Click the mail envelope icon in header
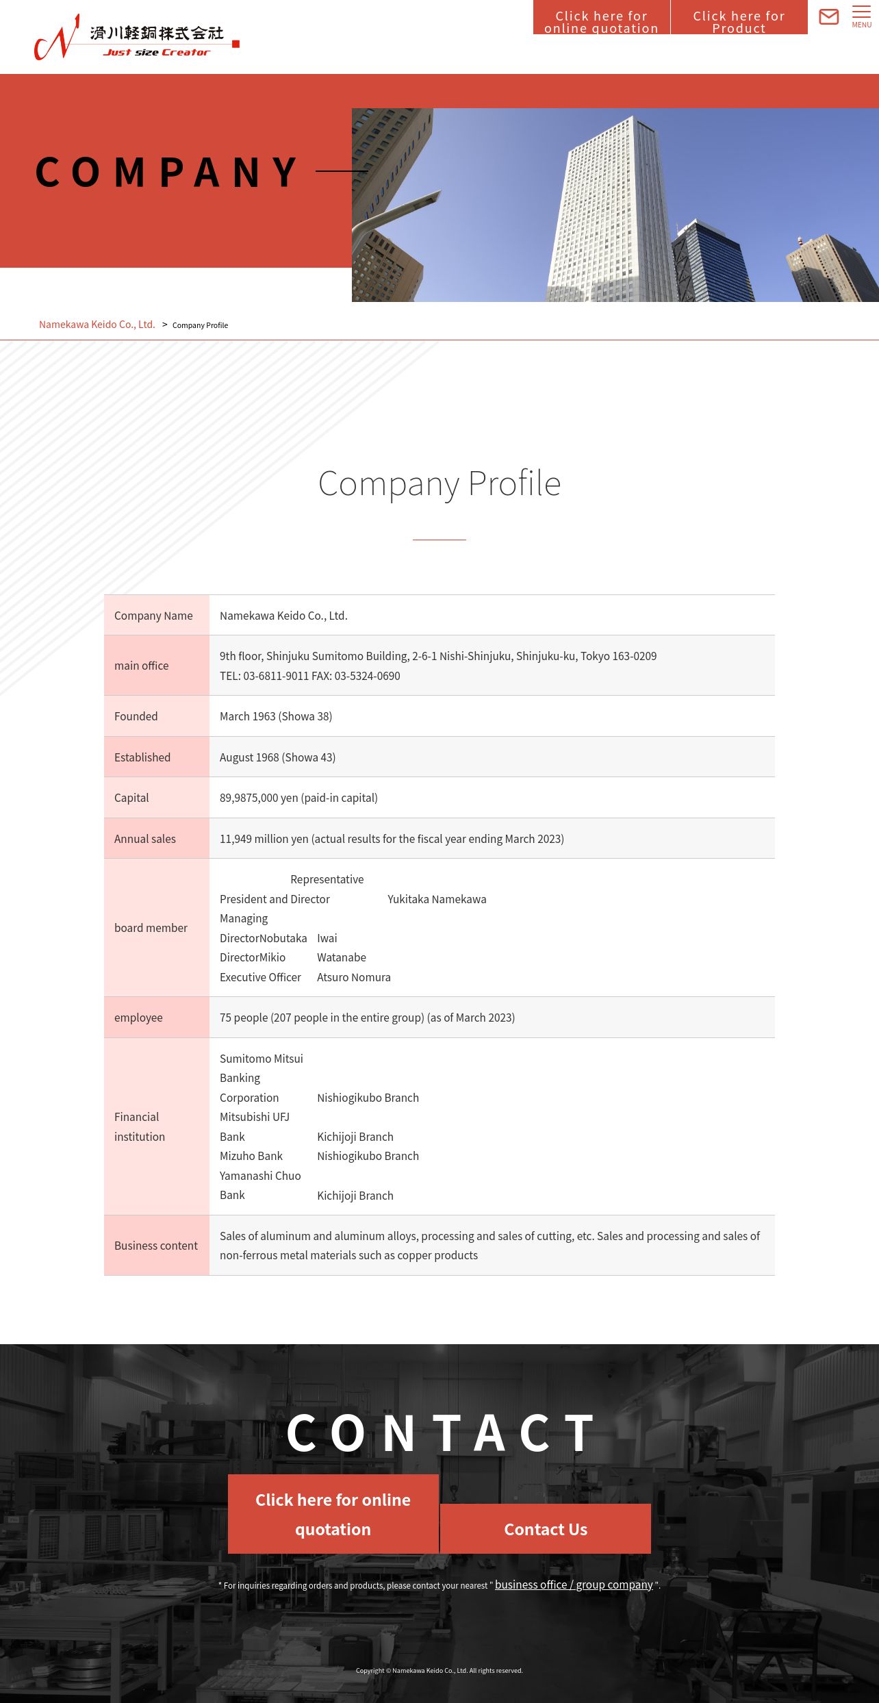Image resolution: width=879 pixels, height=1703 pixels. (828, 16)
